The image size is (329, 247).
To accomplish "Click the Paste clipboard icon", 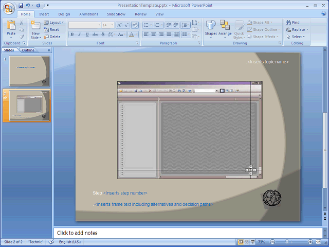I will coord(11,25).
